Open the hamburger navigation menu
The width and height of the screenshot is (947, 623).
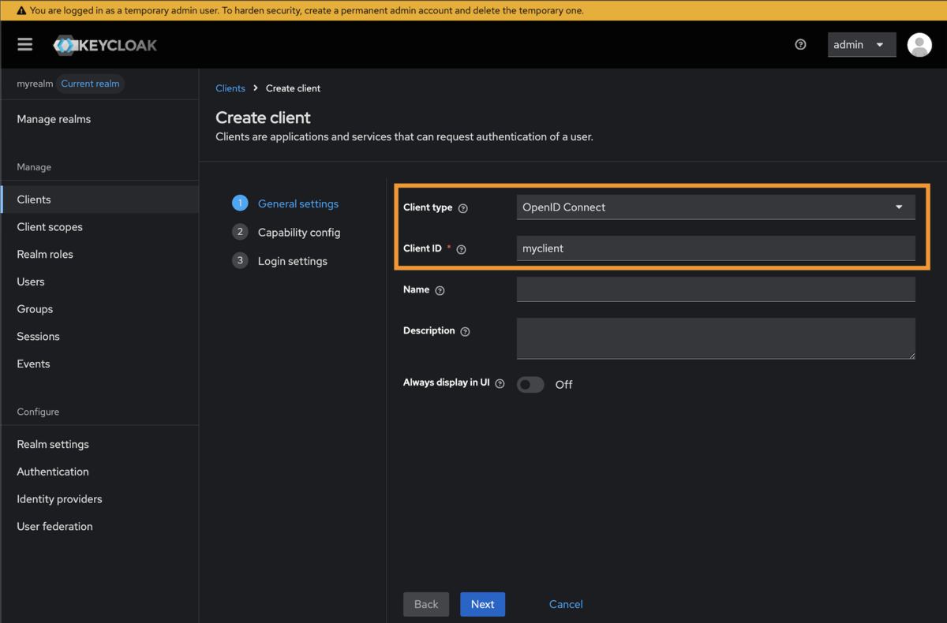[x=25, y=44]
